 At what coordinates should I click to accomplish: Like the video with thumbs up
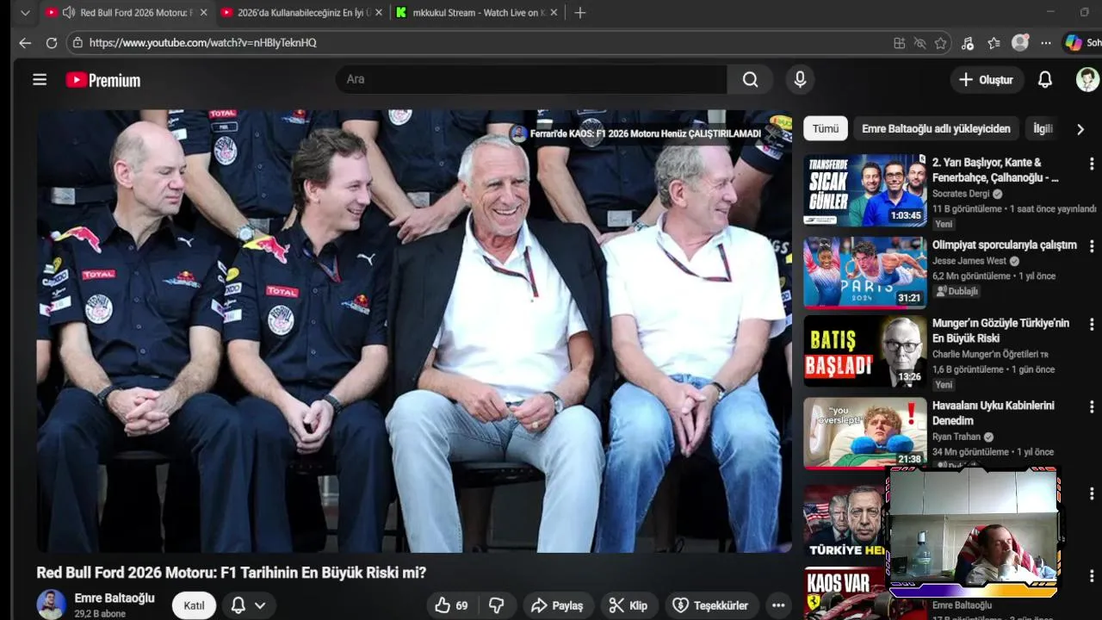pos(452,605)
